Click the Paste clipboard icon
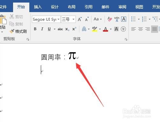This screenshot has height=122, width=160. [3, 20]
